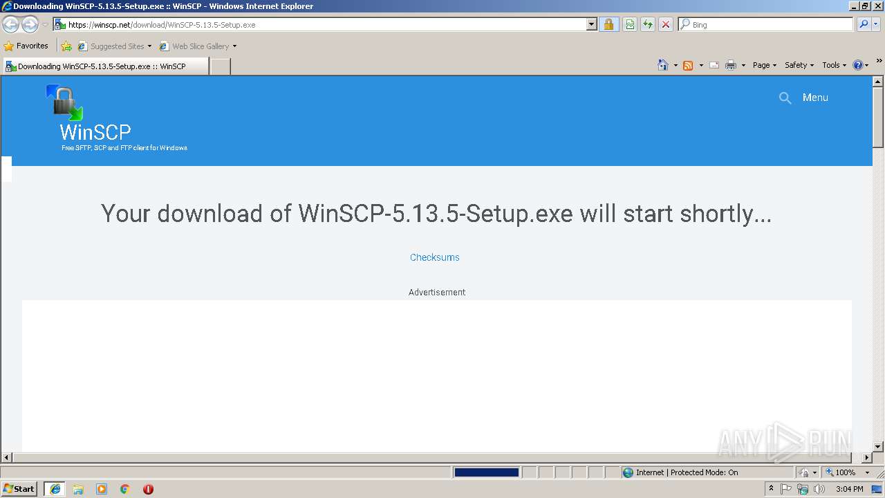This screenshot has height=498, width=885.
Task: Click the volume speaker tray icon
Action: (819, 489)
